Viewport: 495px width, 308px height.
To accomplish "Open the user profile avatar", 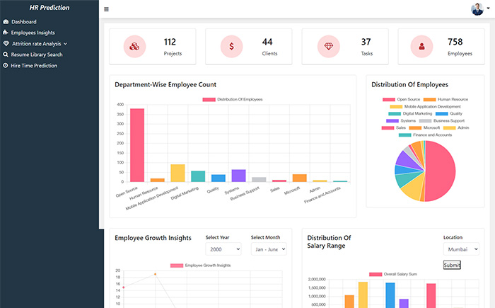I will tap(477, 9).
